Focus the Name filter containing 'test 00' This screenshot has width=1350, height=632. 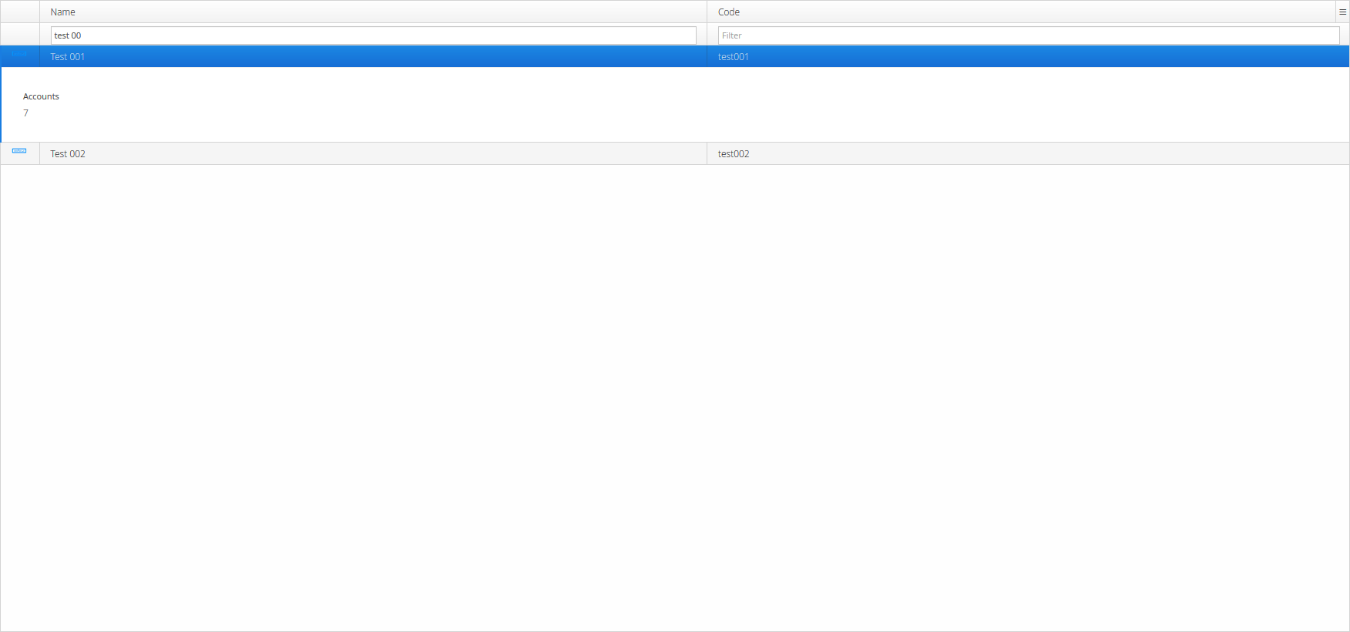(x=373, y=35)
